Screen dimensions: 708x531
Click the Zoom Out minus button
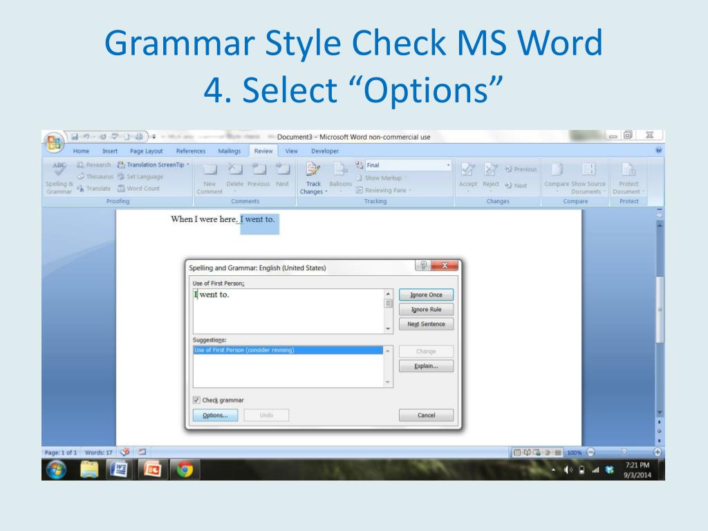590,451
